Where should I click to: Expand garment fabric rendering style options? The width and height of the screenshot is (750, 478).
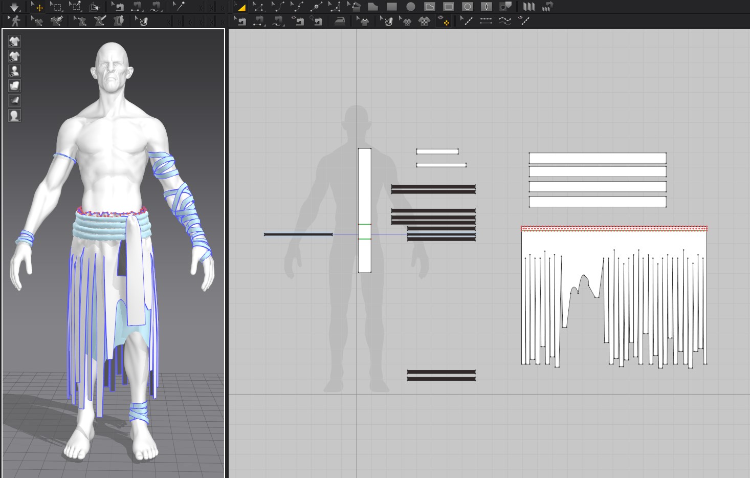click(14, 85)
